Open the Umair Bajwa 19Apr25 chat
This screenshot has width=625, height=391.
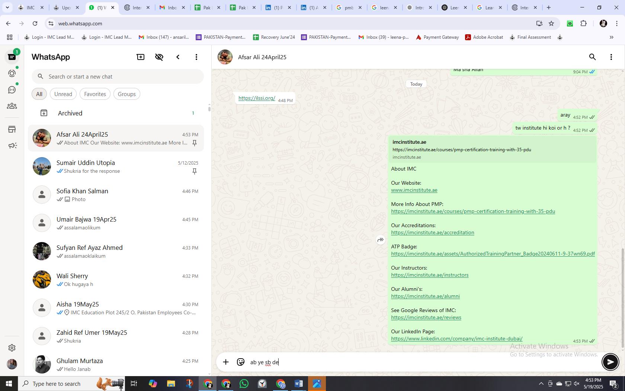[116, 223]
